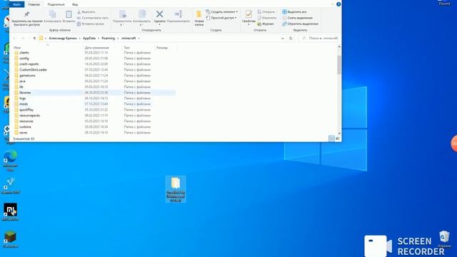The image size is (457, 257).
Task: Open the Копировать в (Copy to) menu
Action: (141, 18)
